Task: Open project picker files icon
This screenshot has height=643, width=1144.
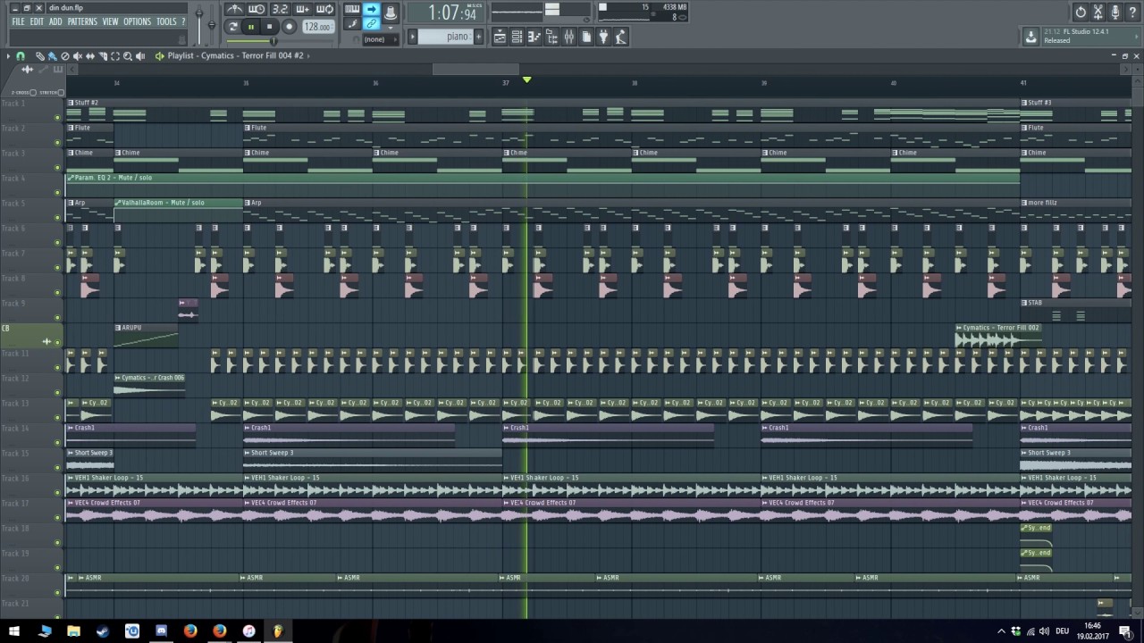Action: point(586,37)
